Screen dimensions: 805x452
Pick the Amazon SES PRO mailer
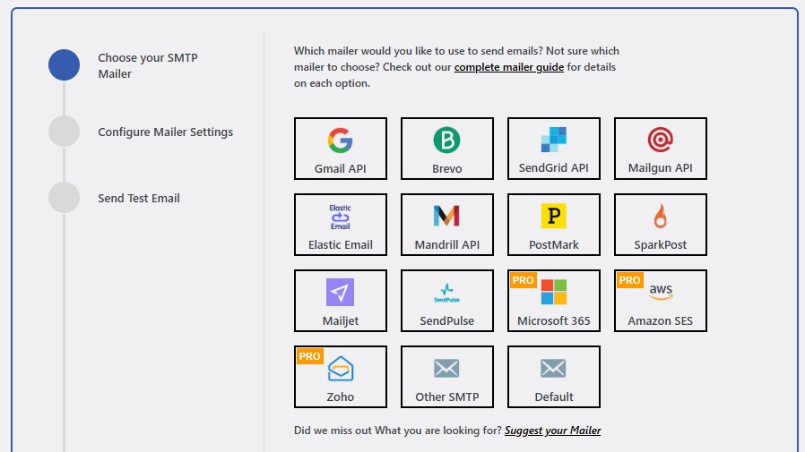tap(661, 301)
